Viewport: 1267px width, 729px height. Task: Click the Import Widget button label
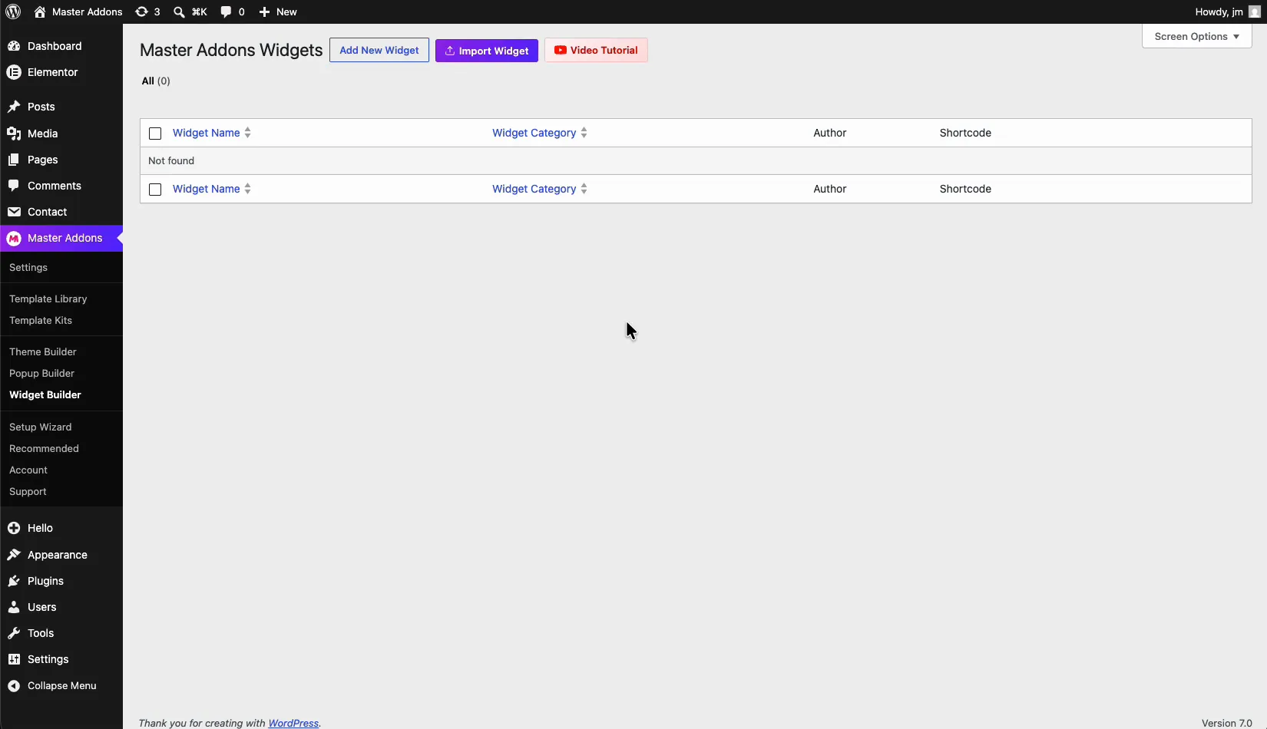click(494, 51)
